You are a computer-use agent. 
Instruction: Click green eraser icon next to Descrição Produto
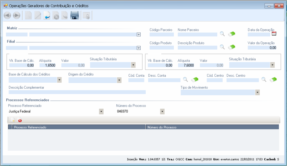(231, 47)
